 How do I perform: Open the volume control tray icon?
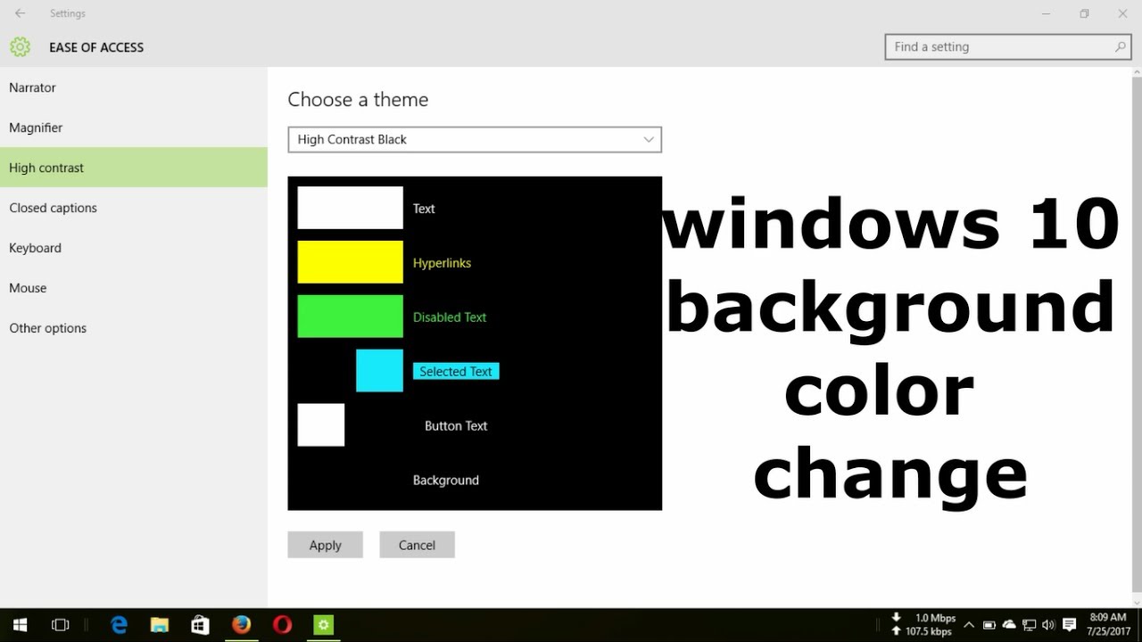[1047, 625]
